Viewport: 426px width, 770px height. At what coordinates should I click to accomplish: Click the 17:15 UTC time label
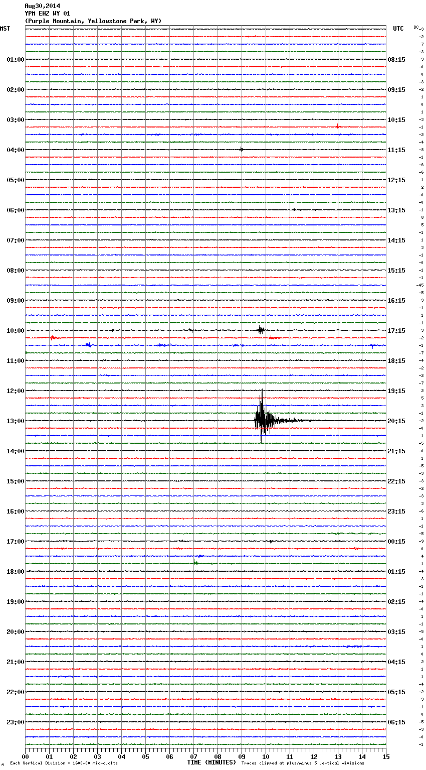[x=396, y=331]
